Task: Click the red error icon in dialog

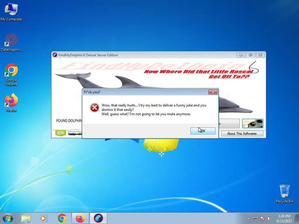Action: 94,108
